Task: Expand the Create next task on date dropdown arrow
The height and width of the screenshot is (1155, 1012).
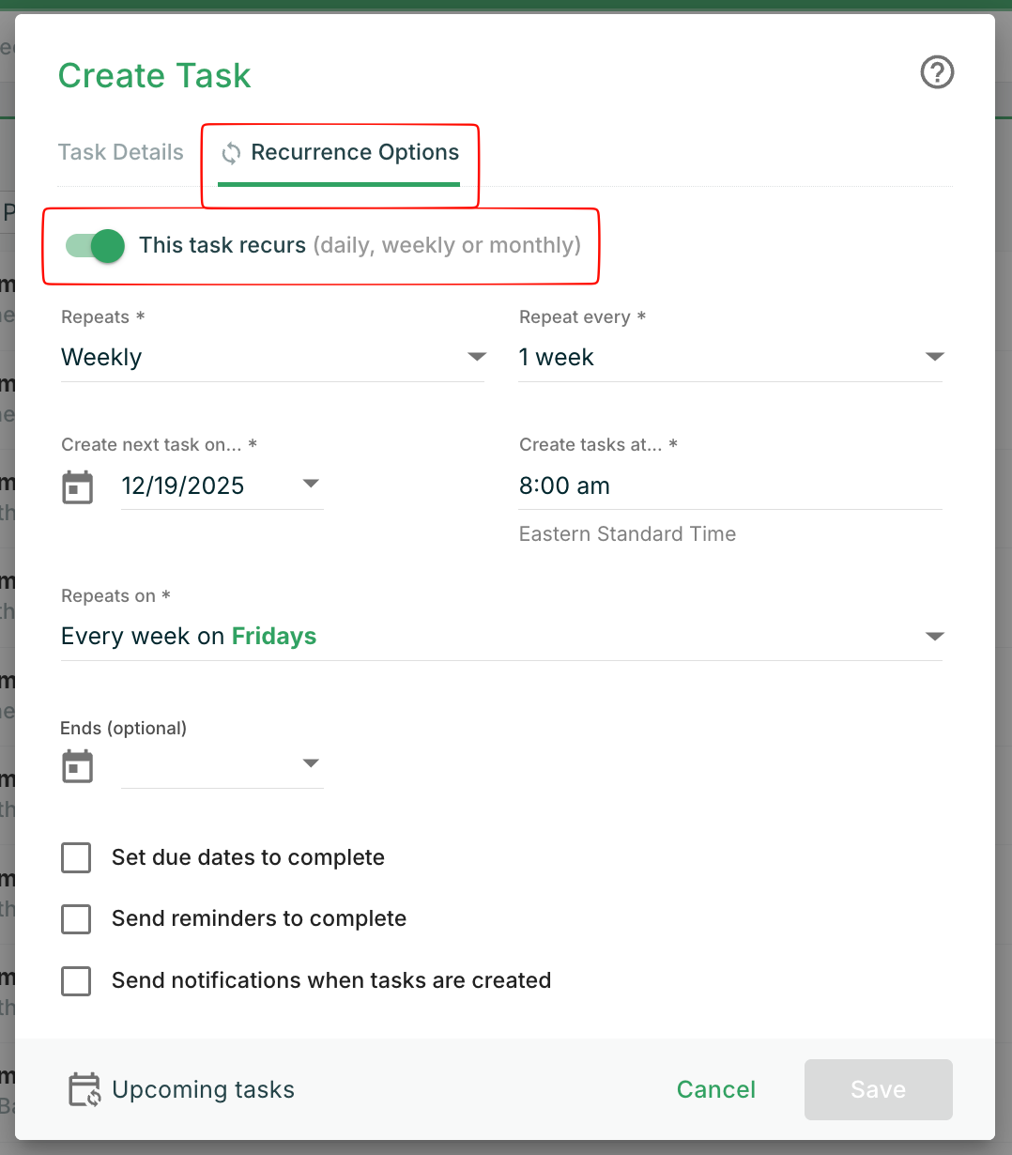Action: click(x=311, y=485)
